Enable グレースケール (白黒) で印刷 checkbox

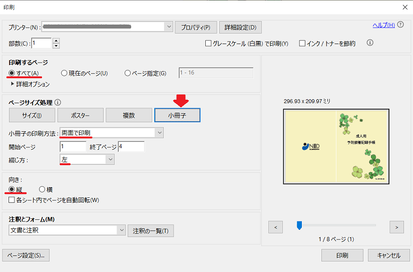[x=208, y=43]
